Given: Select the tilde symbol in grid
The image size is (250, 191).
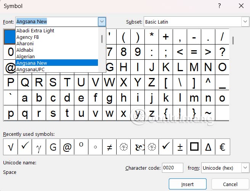Looking at the screenshot, I should pos(208,113).
